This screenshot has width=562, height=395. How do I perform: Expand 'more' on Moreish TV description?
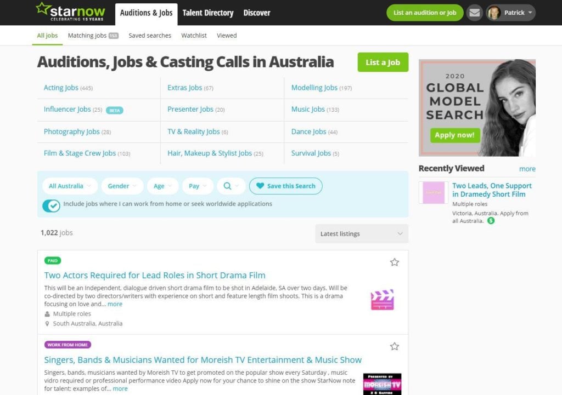point(120,388)
